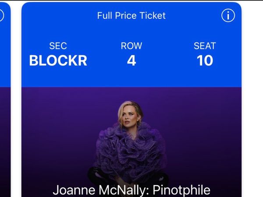Click the Full Price Ticket heading
The height and width of the screenshot is (197, 263).
131,16
